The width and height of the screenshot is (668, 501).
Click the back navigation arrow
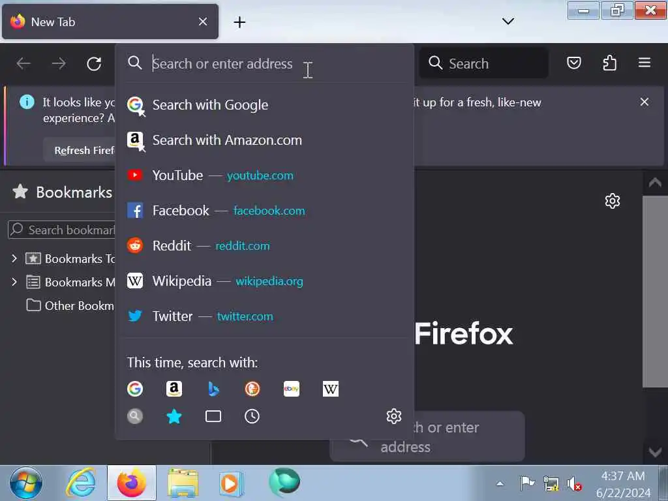(23, 64)
